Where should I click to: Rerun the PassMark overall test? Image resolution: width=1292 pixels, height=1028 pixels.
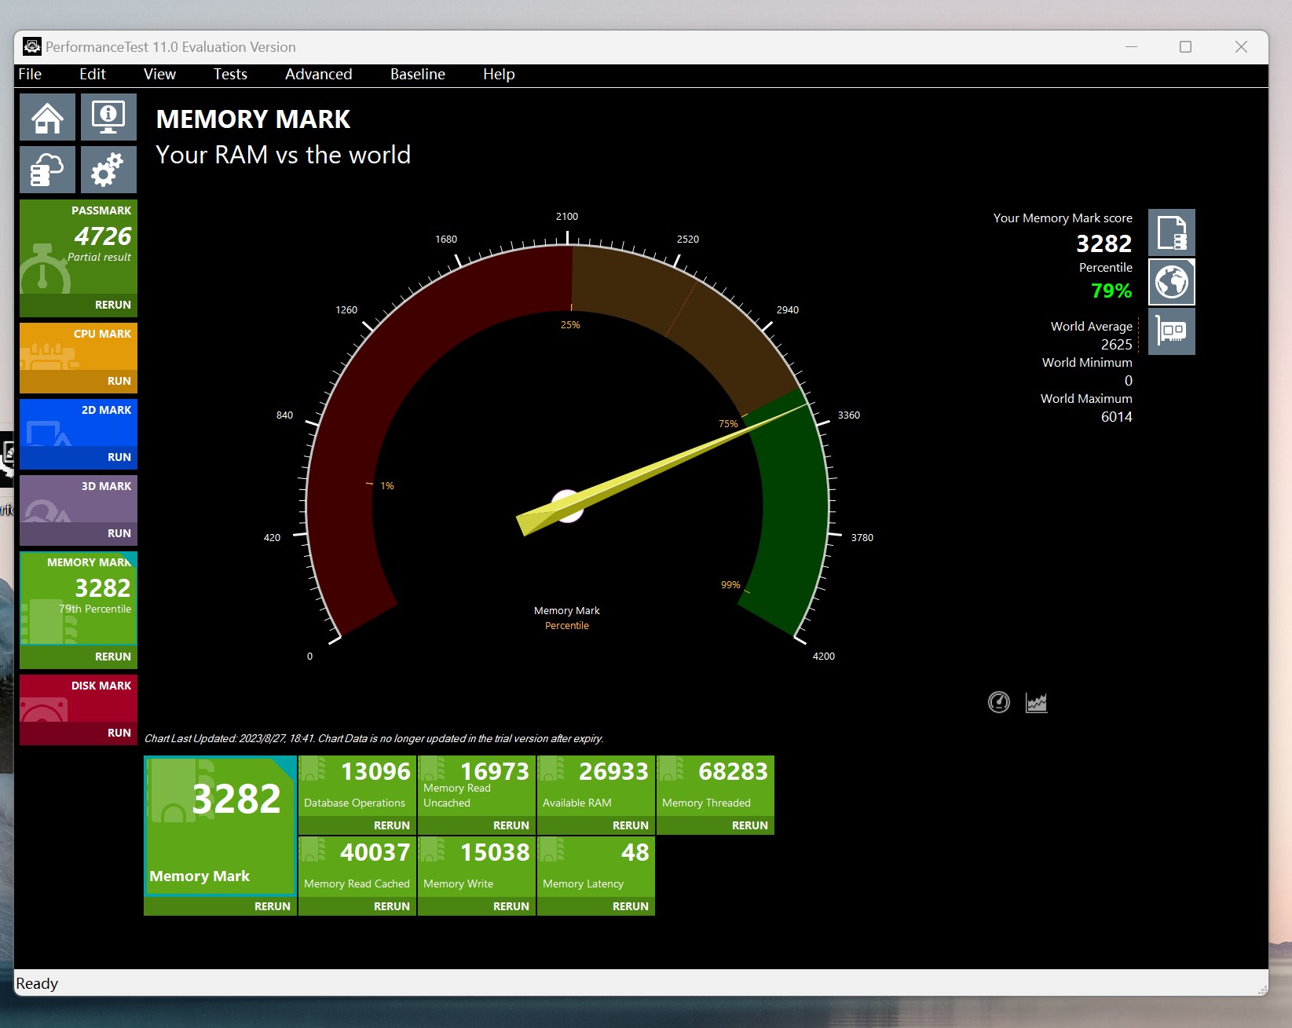coord(112,305)
